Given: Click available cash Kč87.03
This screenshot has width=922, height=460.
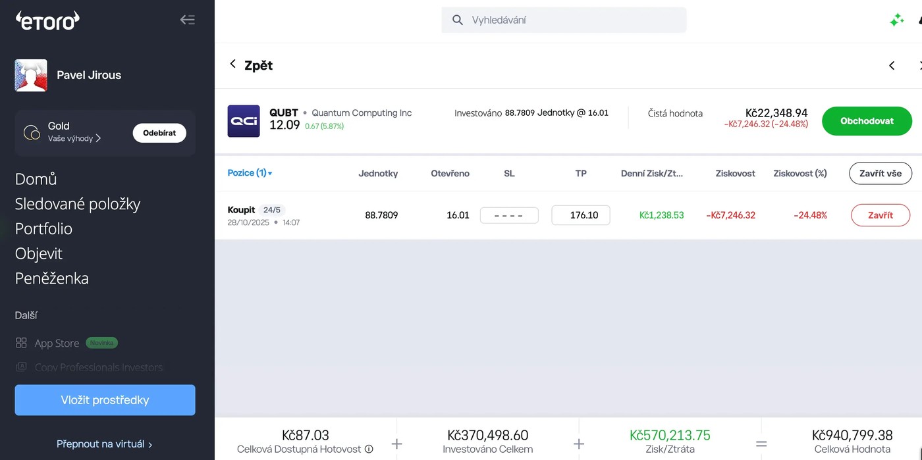Looking at the screenshot, I should tap(306, 436).
